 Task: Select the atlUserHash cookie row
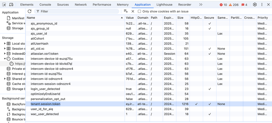point(149,44)
